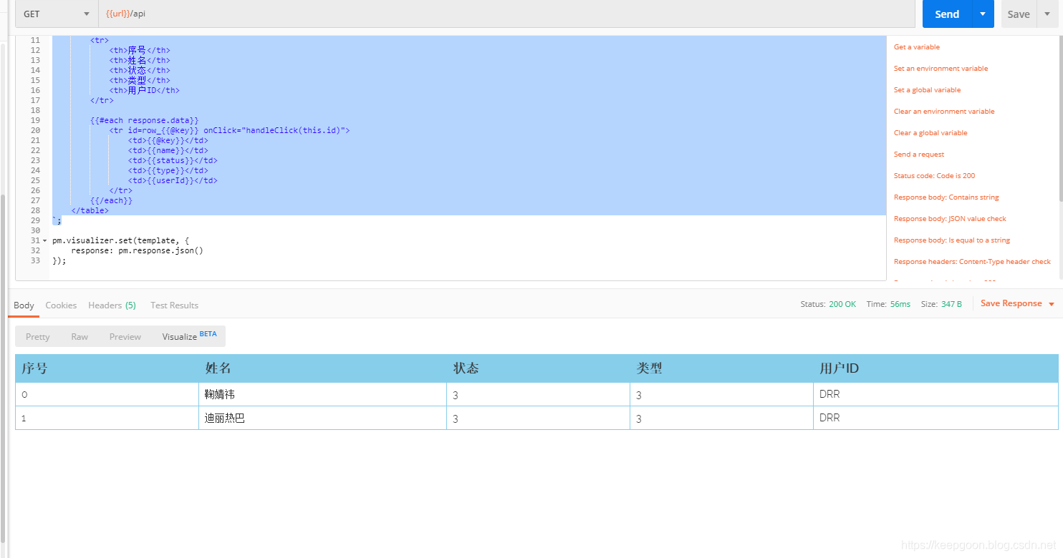Switch to the Cookies tab
Viewport: 1063px width, 558px height.
(x=61, y=305)
